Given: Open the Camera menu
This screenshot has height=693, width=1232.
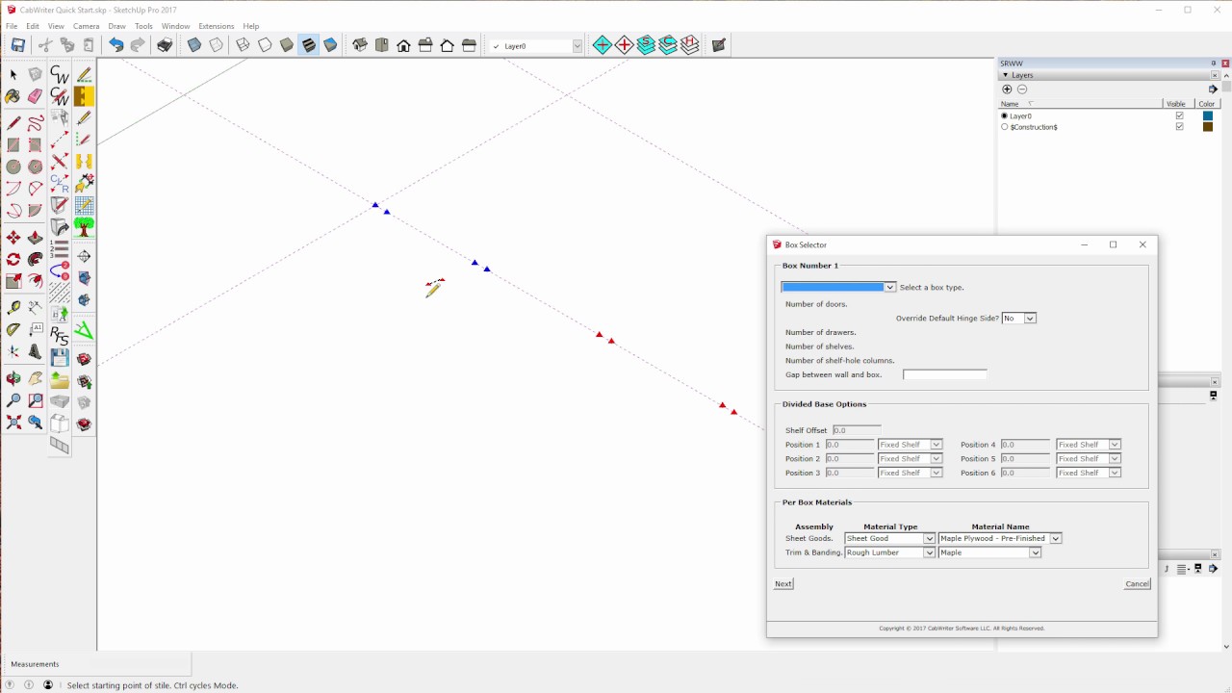Looking at the screenshot, I should [x=87, y=26].
